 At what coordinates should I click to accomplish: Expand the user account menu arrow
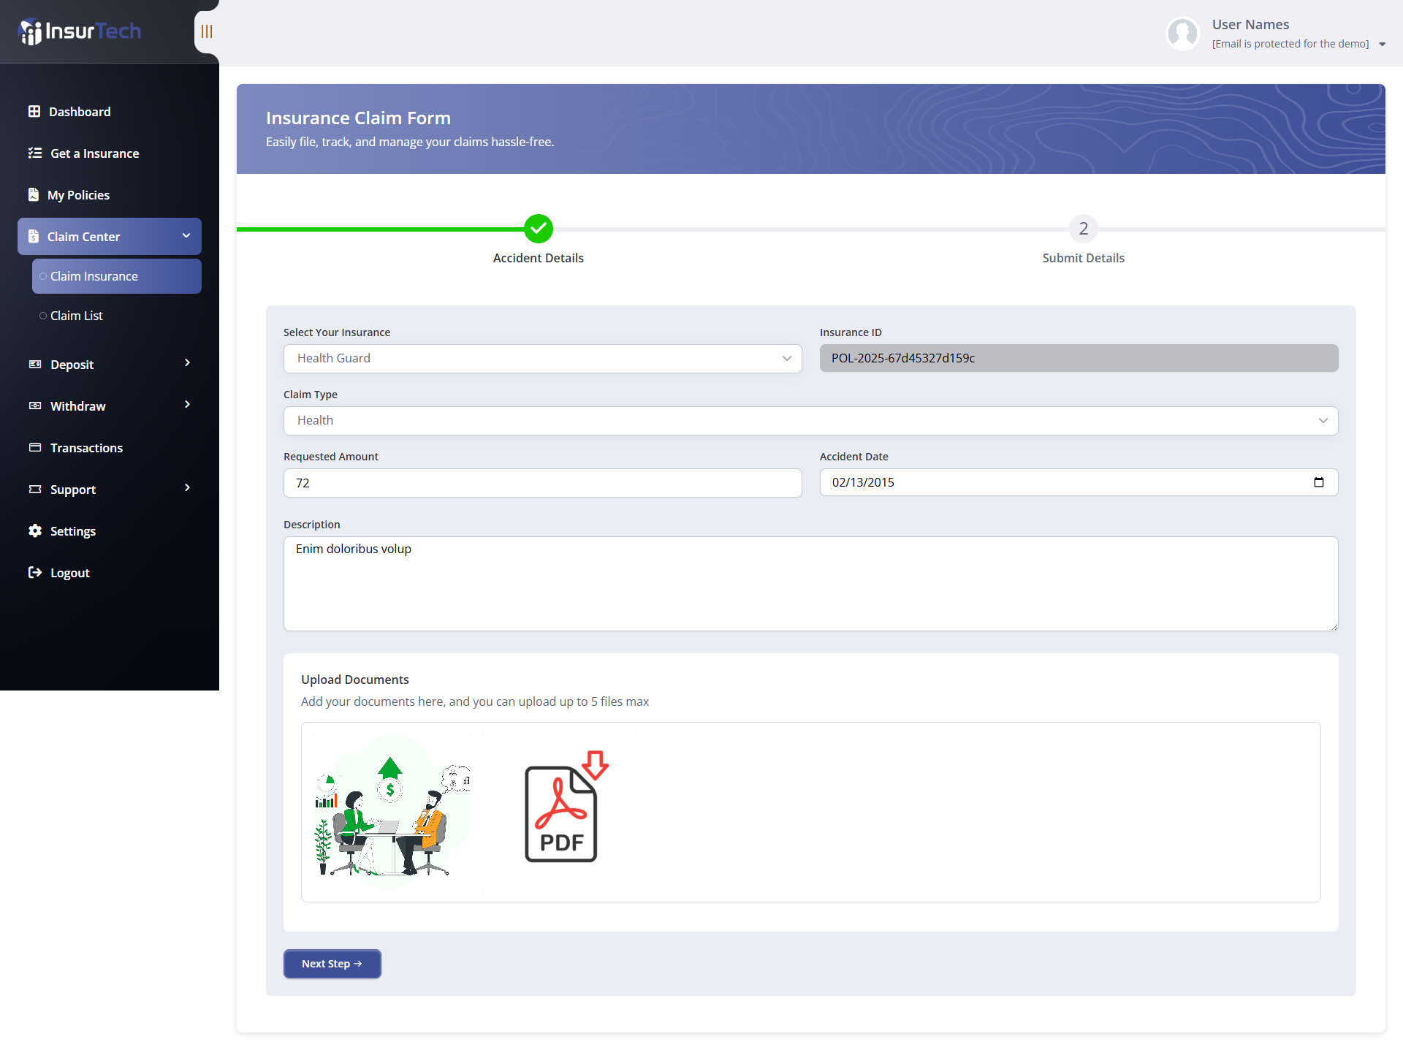click(1382, 45)
